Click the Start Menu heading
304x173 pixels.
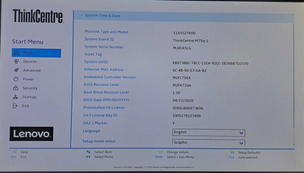coord(28,42)
